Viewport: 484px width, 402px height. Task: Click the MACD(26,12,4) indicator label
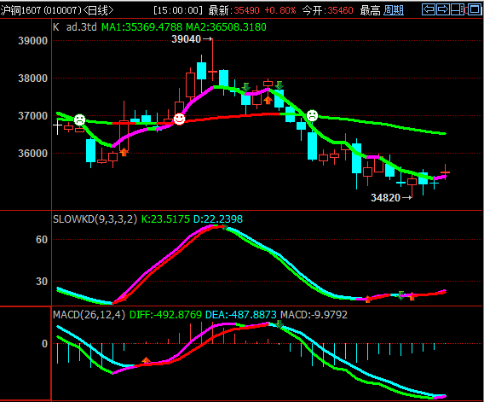[x=89, y=315]
